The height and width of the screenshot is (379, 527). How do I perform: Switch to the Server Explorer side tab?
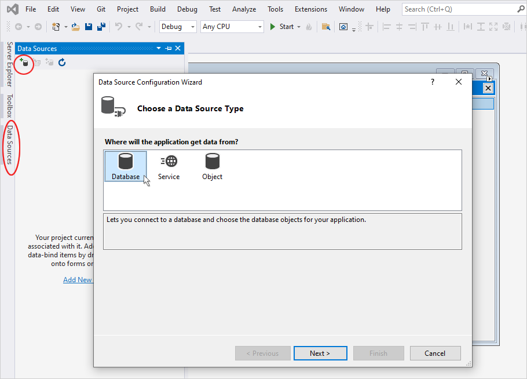click(9, 64)
